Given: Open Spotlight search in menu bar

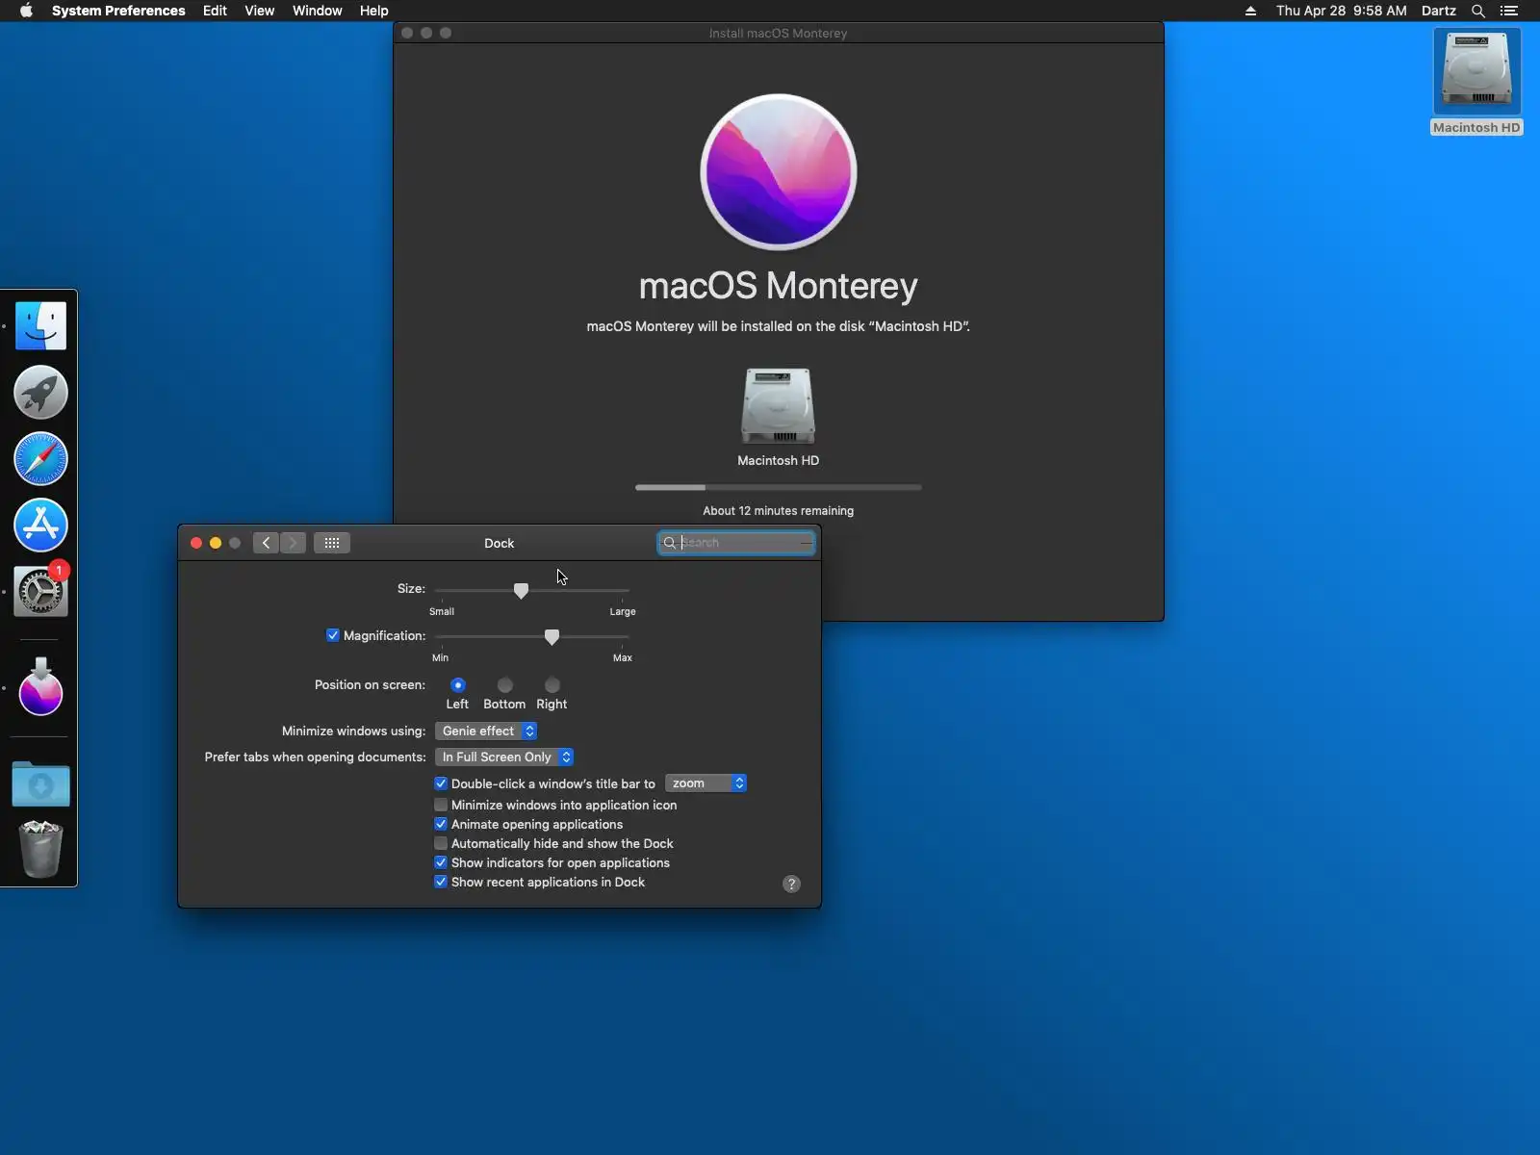Looking at the screenshot, I should click(1478, 11).
